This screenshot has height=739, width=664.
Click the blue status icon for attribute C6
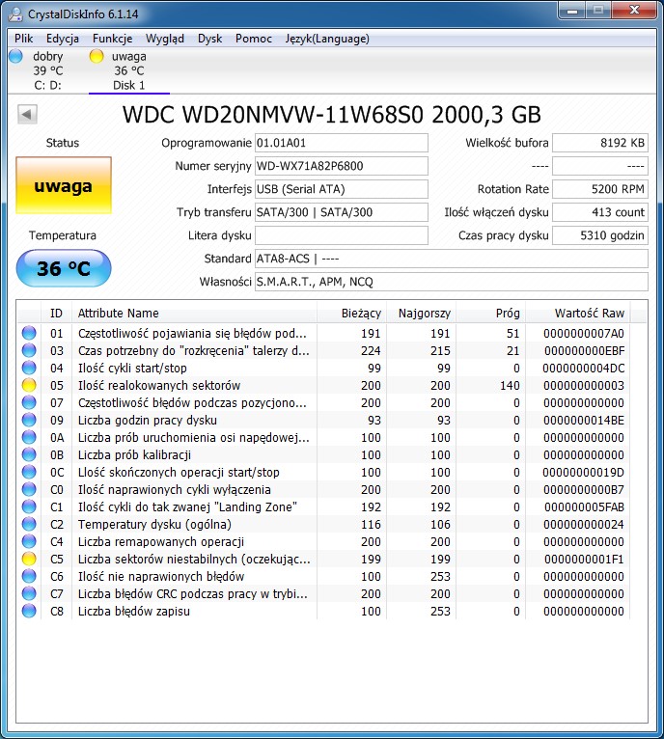(x=29, y=576)
